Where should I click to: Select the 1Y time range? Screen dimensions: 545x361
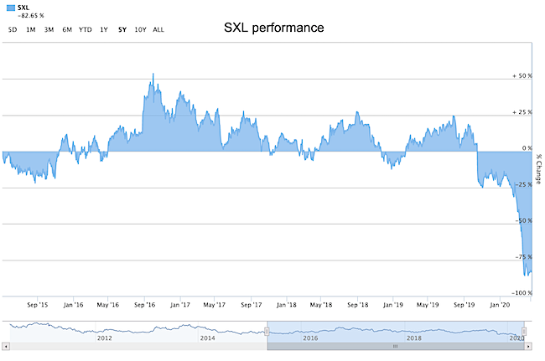coord(104,30)
